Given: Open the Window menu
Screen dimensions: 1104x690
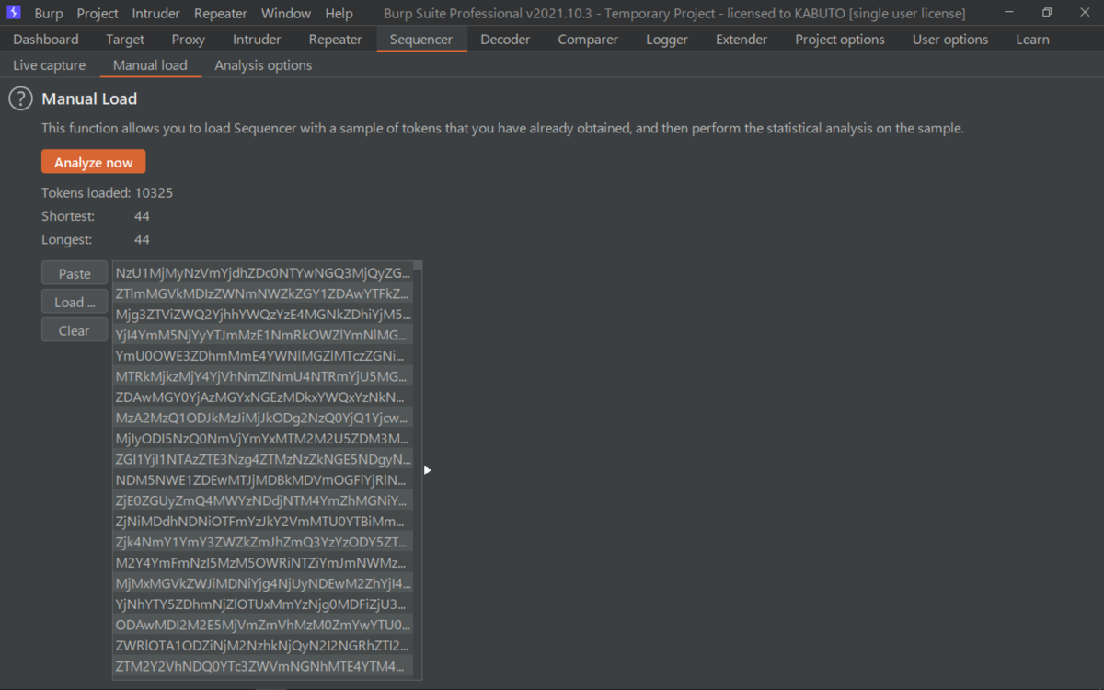Looking at the screenshot, I should [x=286, y=13].
